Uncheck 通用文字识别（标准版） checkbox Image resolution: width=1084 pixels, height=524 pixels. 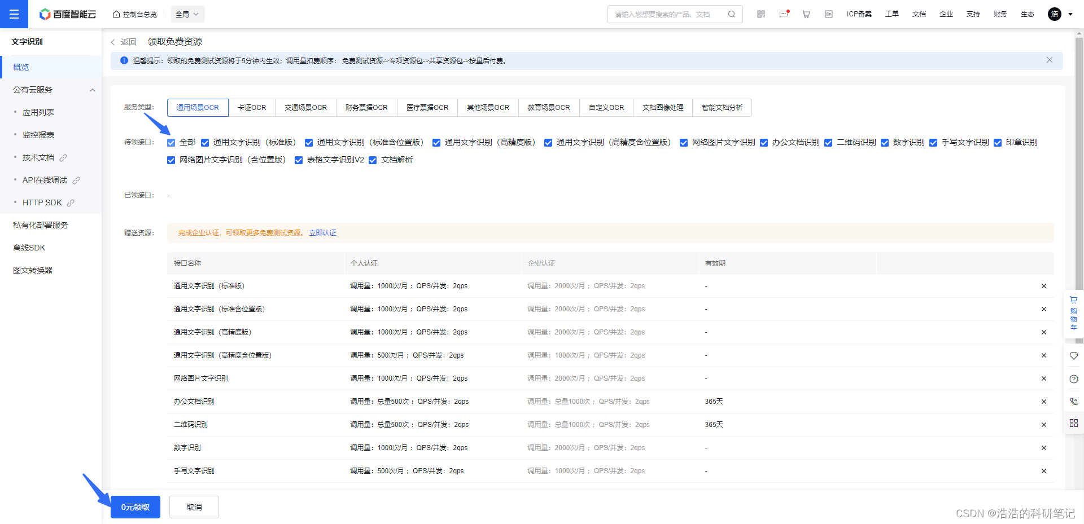click(205, 143)
